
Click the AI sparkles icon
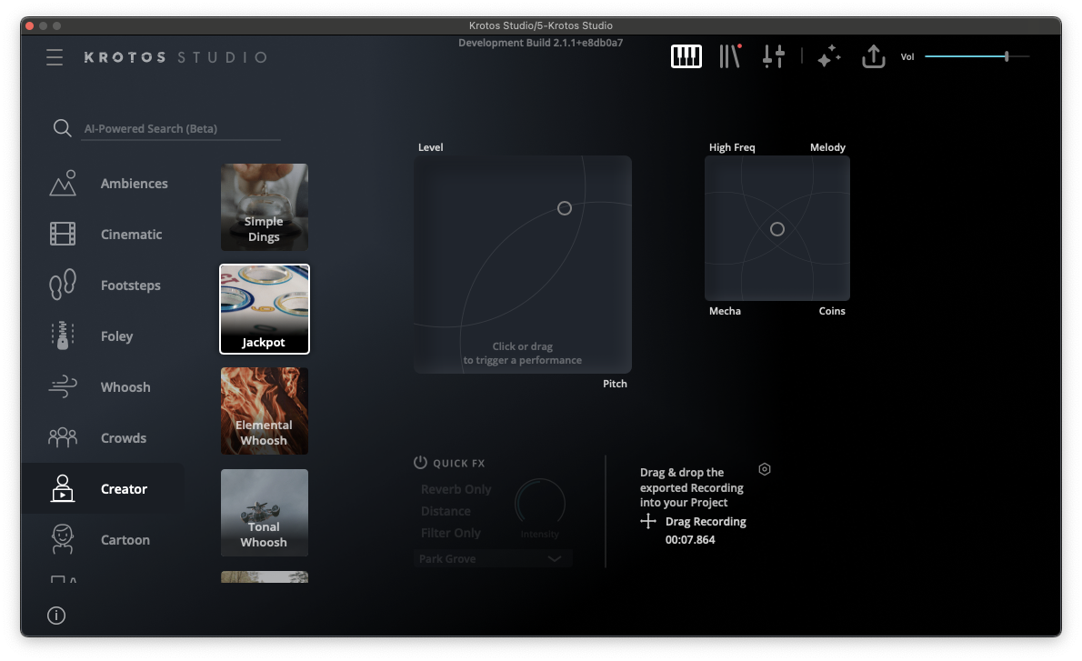(x=828, y=56)
